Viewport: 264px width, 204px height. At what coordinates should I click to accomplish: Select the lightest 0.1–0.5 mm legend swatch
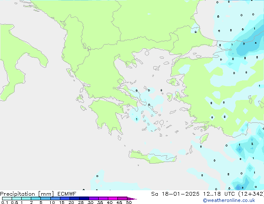click(7, 199)
